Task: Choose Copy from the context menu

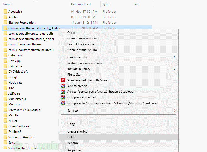Action: click(x=71, y=124)
